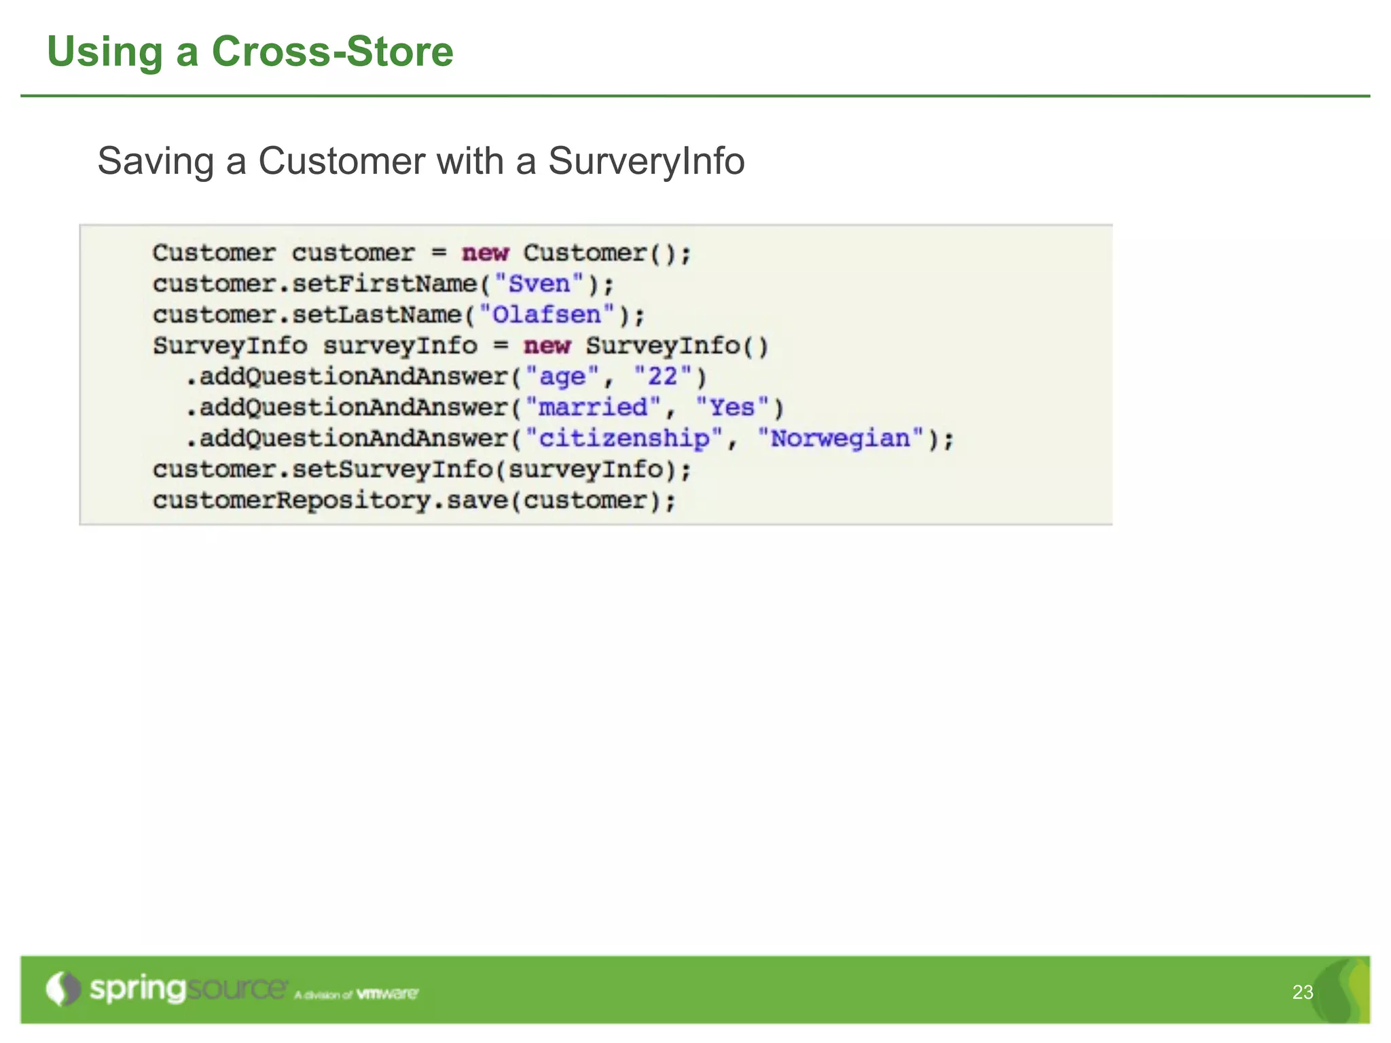The image size is (1391, 1043).
Task: Click code line customer.setFirstName("Sven");
Action: [x=383, y=284]
